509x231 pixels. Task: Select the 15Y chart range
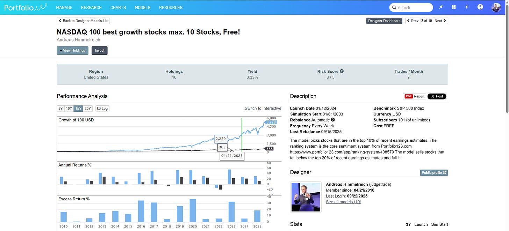78,109
